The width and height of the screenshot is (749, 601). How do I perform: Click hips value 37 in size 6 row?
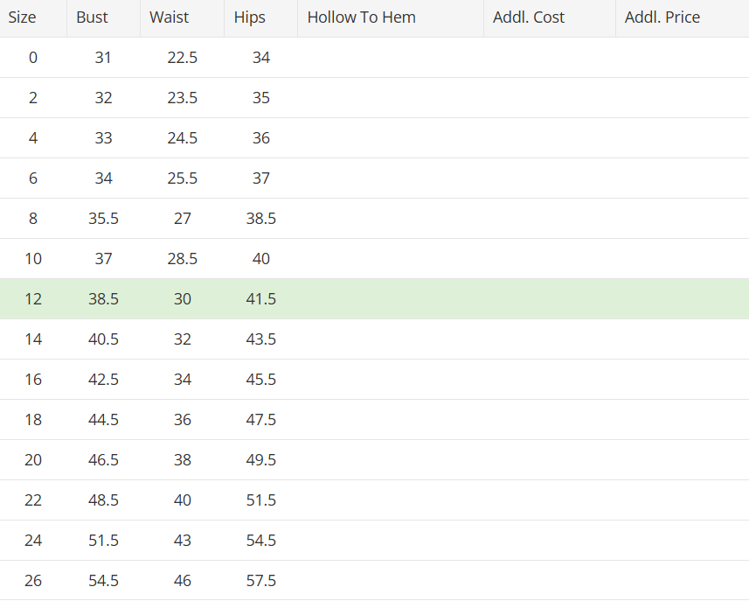(x=260, y=178)
